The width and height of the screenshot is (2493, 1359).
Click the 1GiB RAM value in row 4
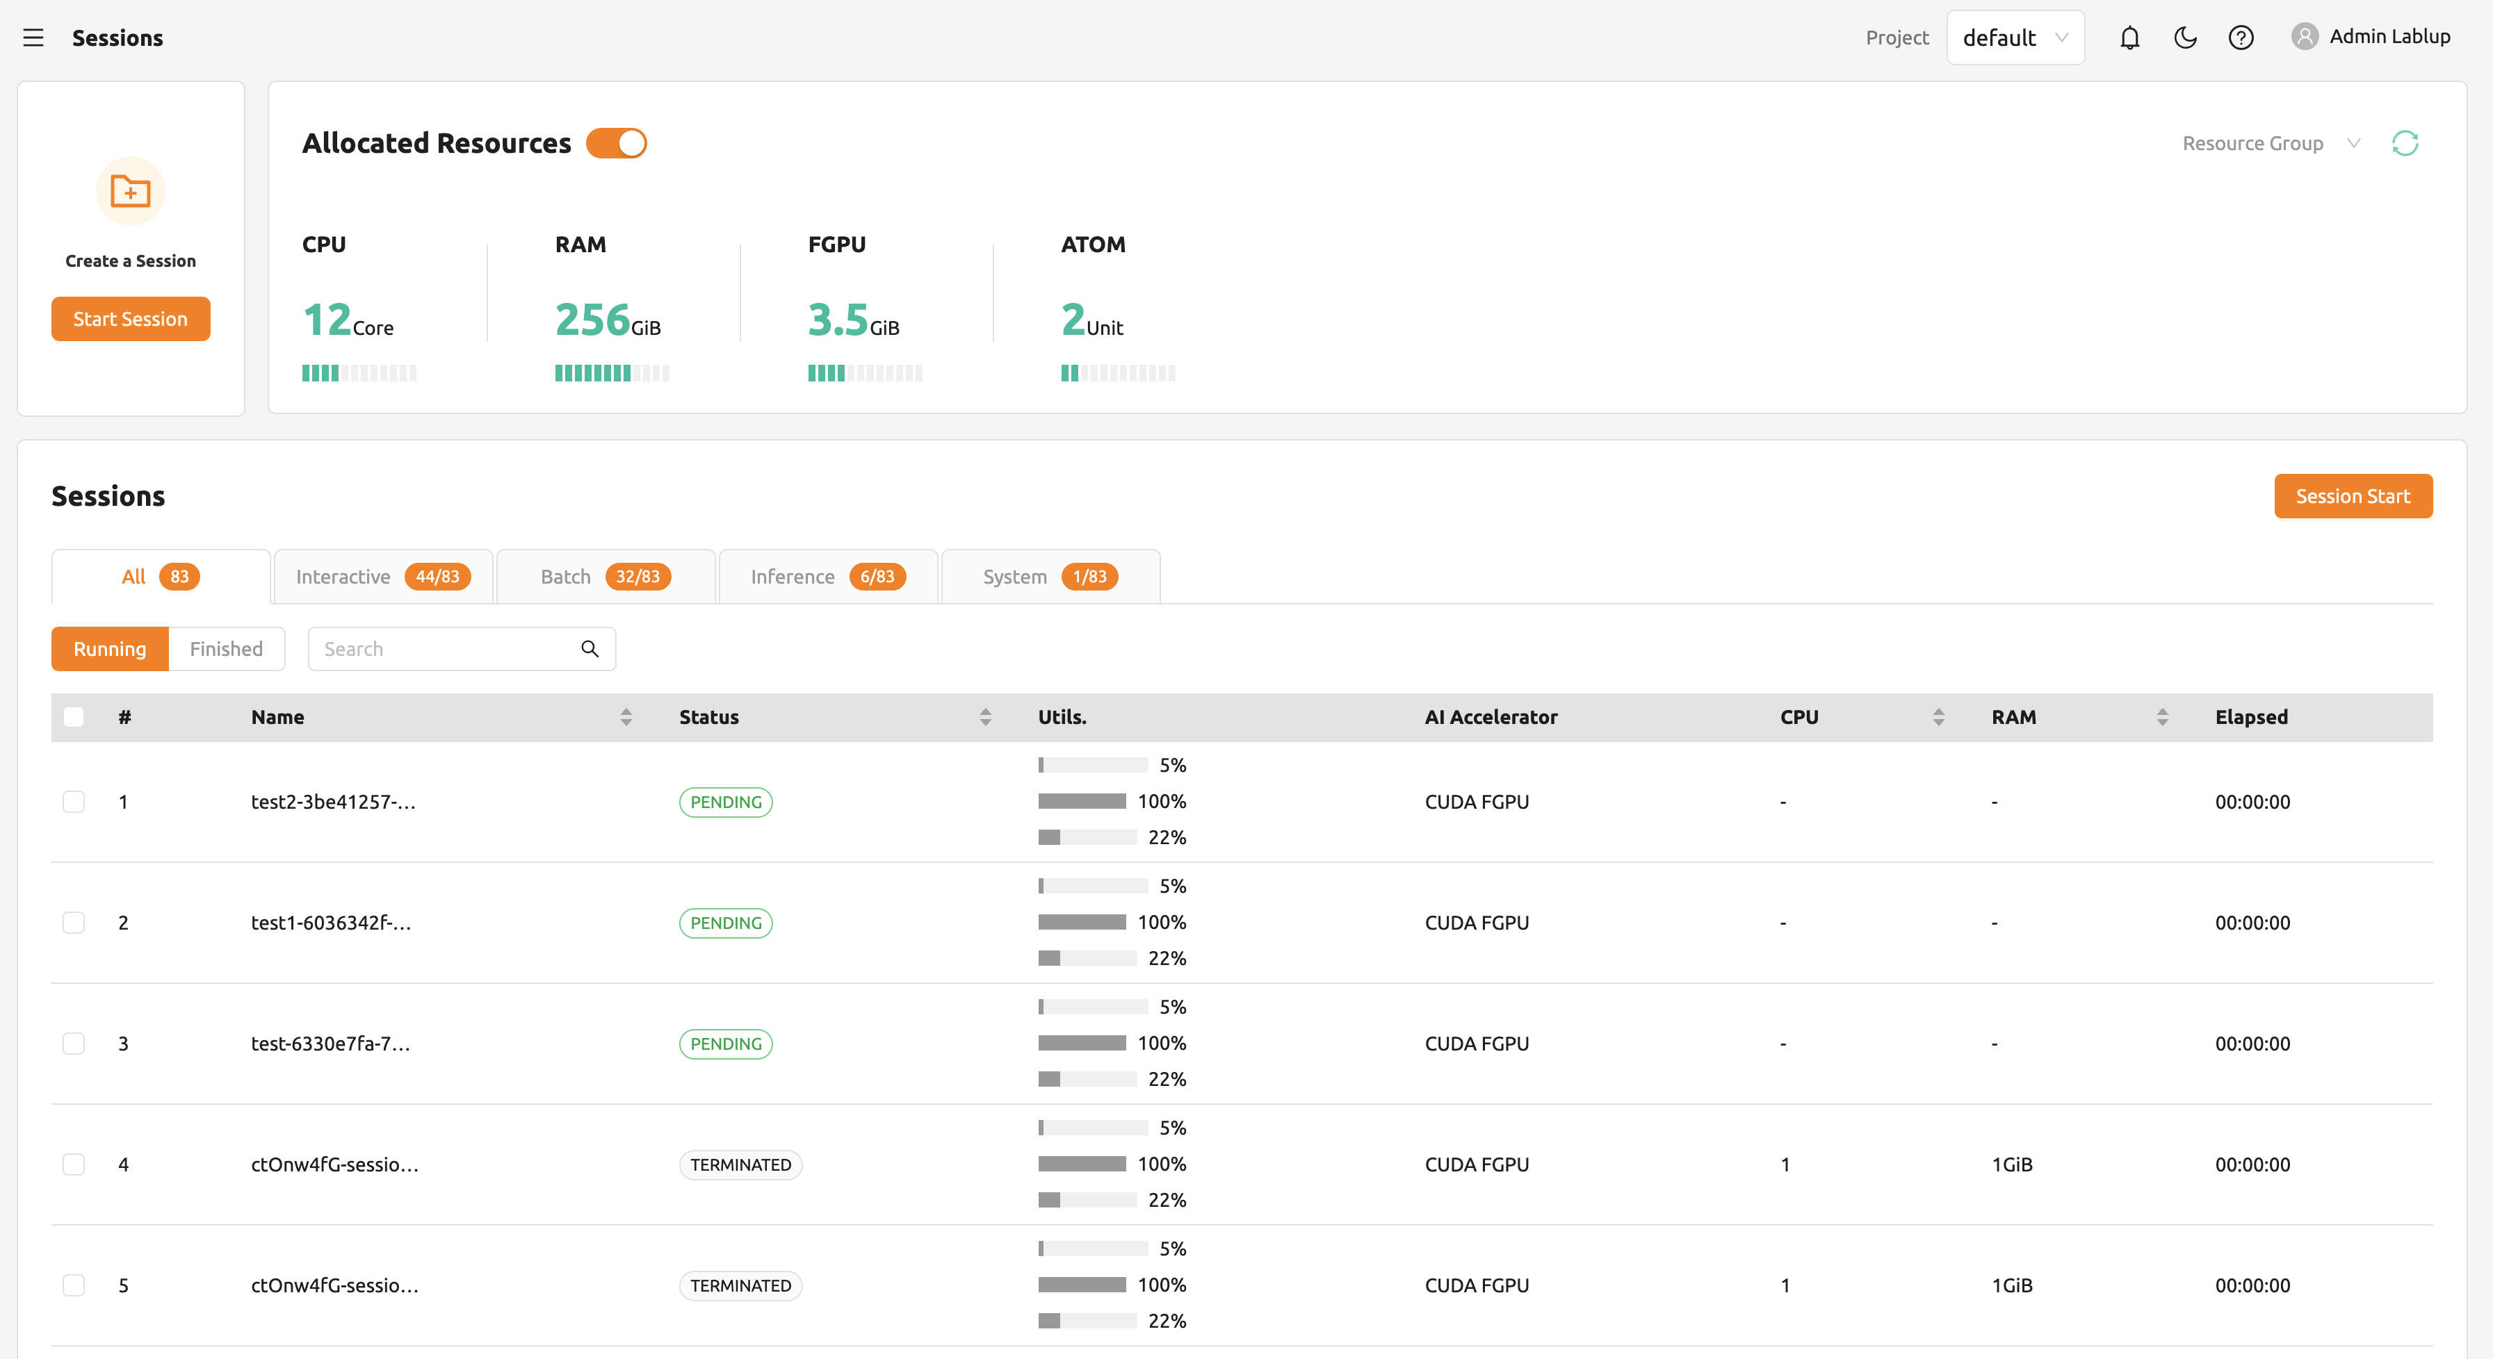(x=2012, y=1164)
